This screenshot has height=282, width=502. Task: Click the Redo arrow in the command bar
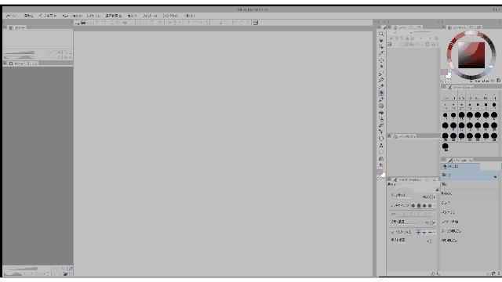coord(104,23)
